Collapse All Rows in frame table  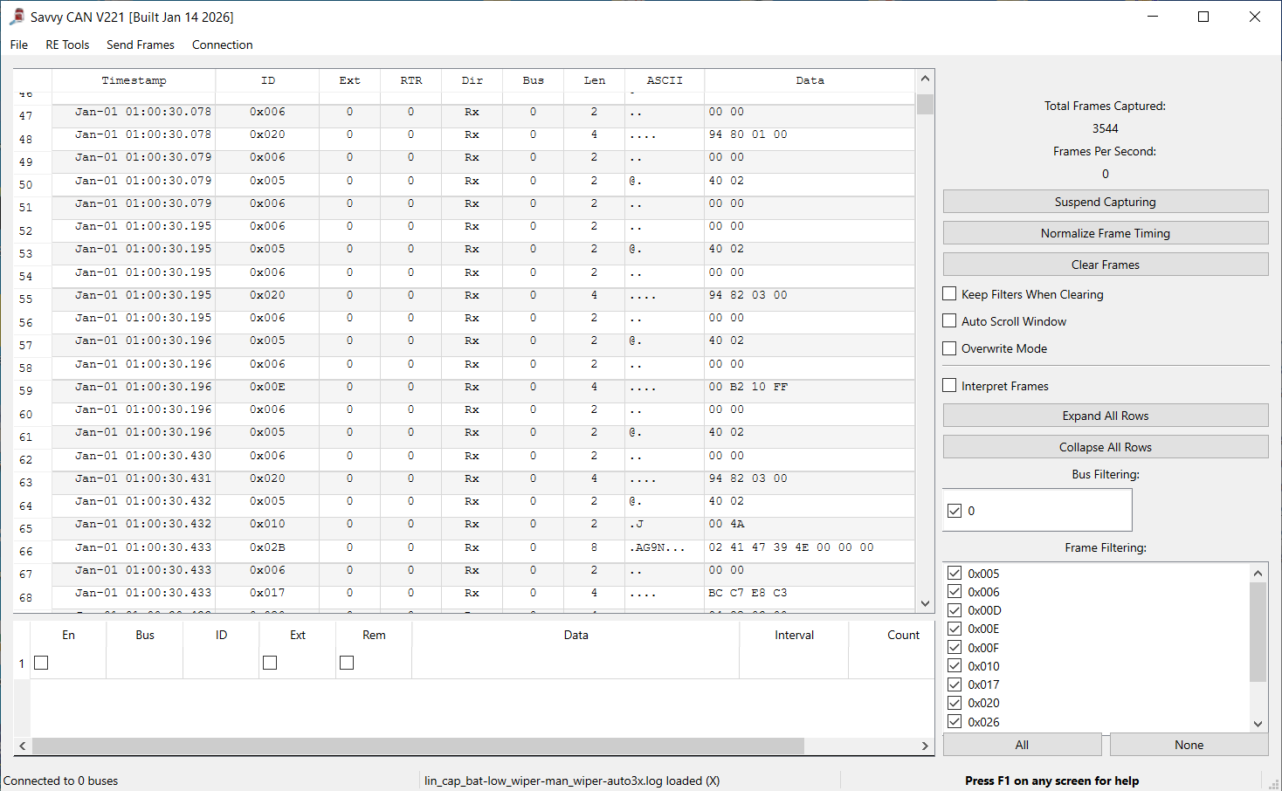click(1105, 447)
